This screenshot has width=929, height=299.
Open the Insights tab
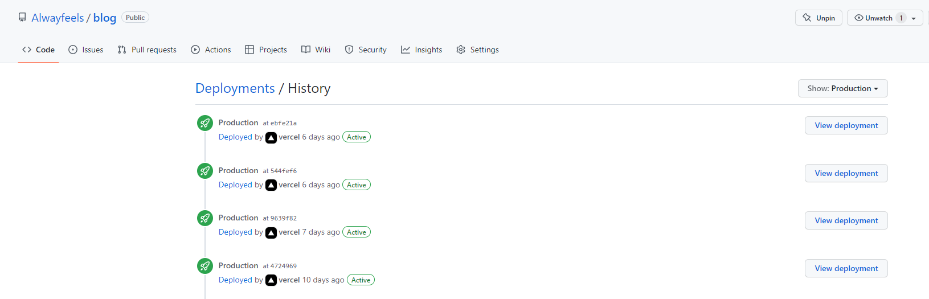click(421, 50)
